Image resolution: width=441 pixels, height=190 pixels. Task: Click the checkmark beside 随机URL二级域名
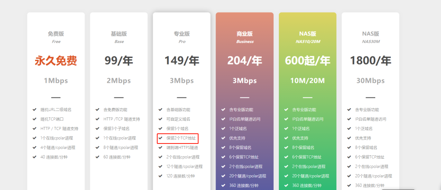tap(35, 109)
